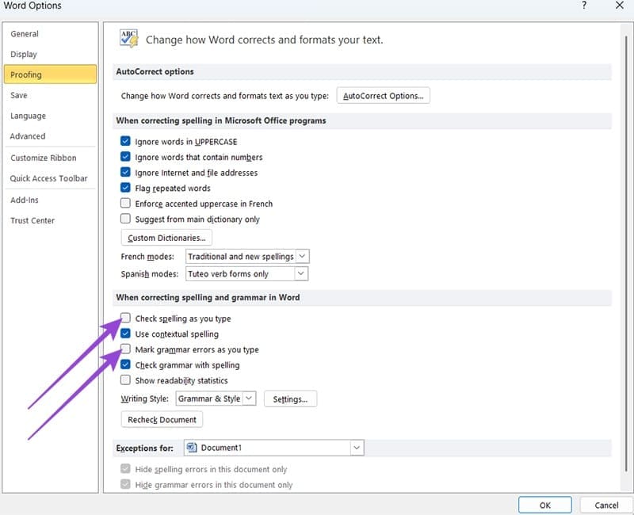Uncheck Check grammar with spelling

point(125,364)
